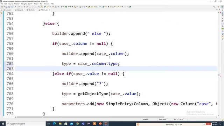Open the Project menu
The height and width of the screenshot is (126, 224).
tap(36, 4)
